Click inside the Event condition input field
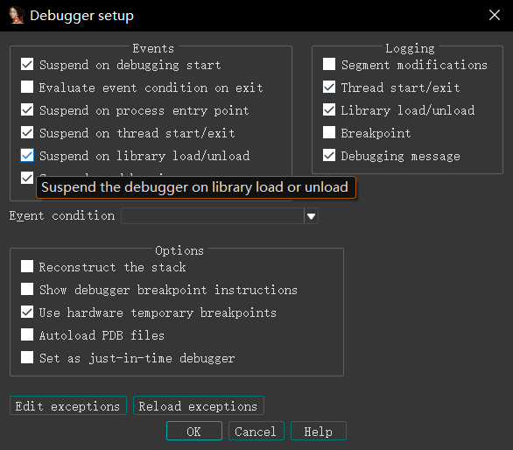The image size is (513, 450). tap(213, 216)
